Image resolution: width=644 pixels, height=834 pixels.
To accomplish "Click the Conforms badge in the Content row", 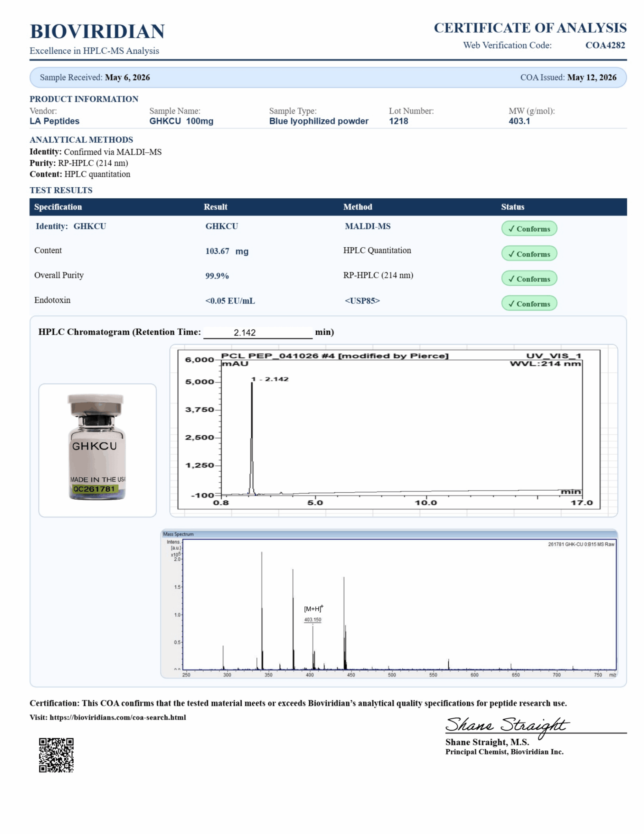I will (529, 254).
